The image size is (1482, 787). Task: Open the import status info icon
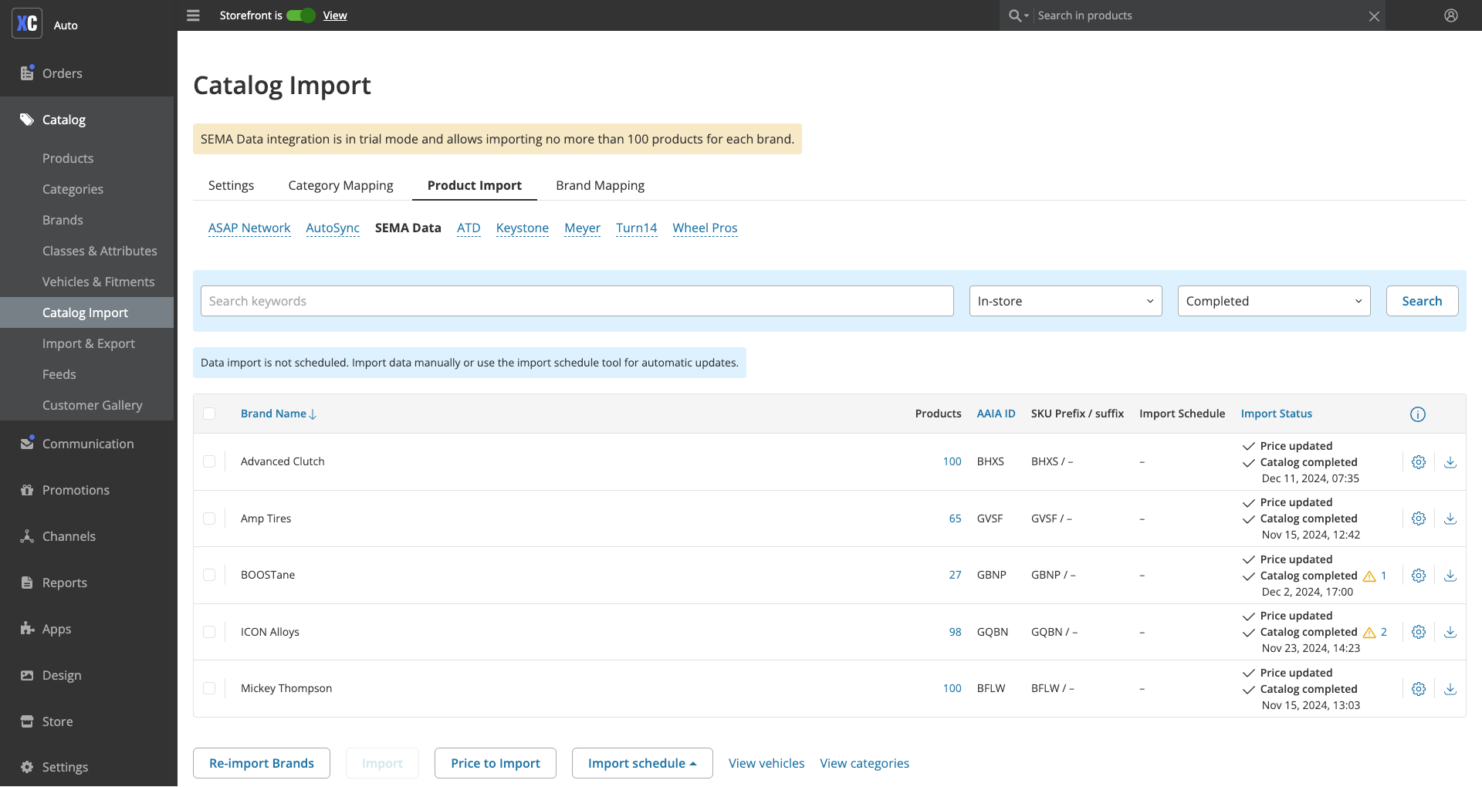point(1418,414)
